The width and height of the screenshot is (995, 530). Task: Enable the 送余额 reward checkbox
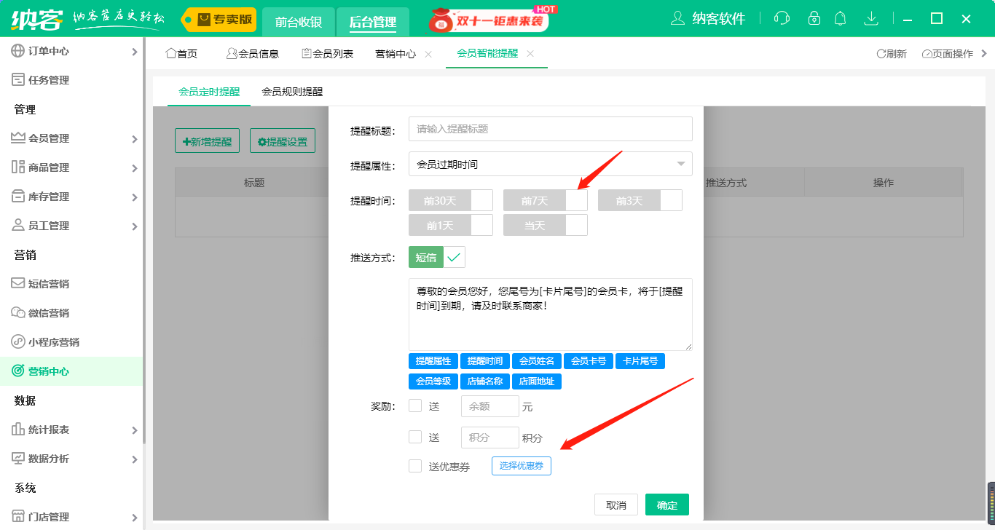[x=415, y=406]
